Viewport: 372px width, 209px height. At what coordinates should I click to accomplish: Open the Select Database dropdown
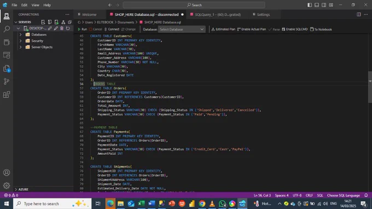pyautogui.click(x=182, y=30)
